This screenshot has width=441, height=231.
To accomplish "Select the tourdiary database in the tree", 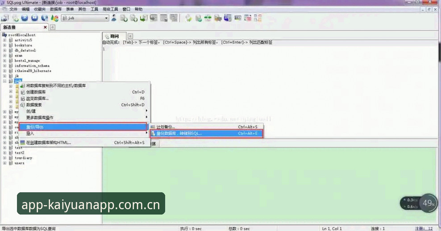I will coord(23,158).
